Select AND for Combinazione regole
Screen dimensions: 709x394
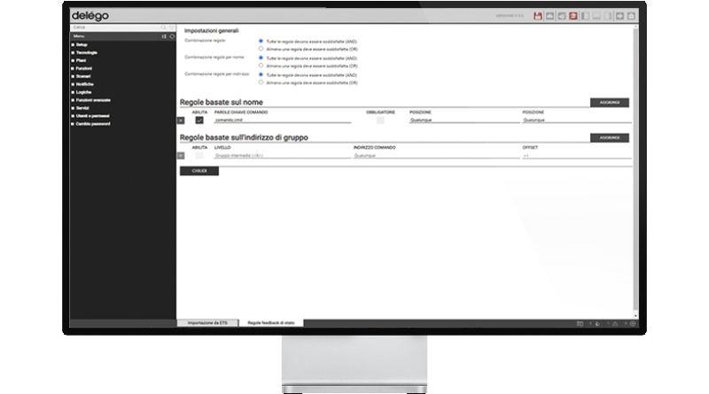click(x=261, y=41)
